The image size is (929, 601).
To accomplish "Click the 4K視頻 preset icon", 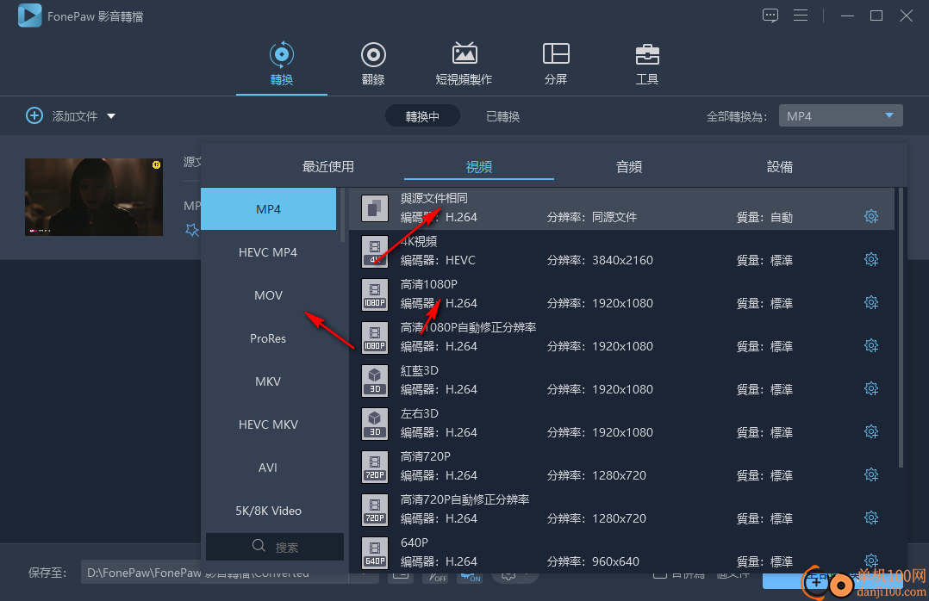I will (x=374, y=251).
